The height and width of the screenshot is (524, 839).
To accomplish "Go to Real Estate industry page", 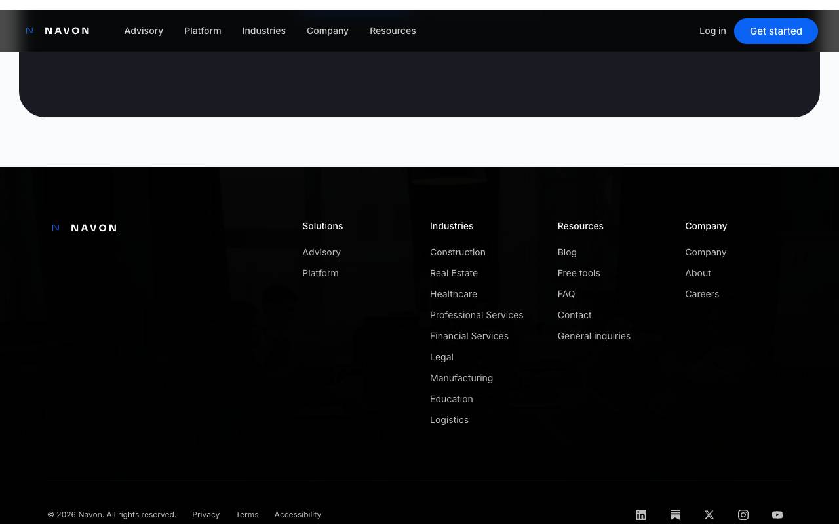I will point(454,273).
